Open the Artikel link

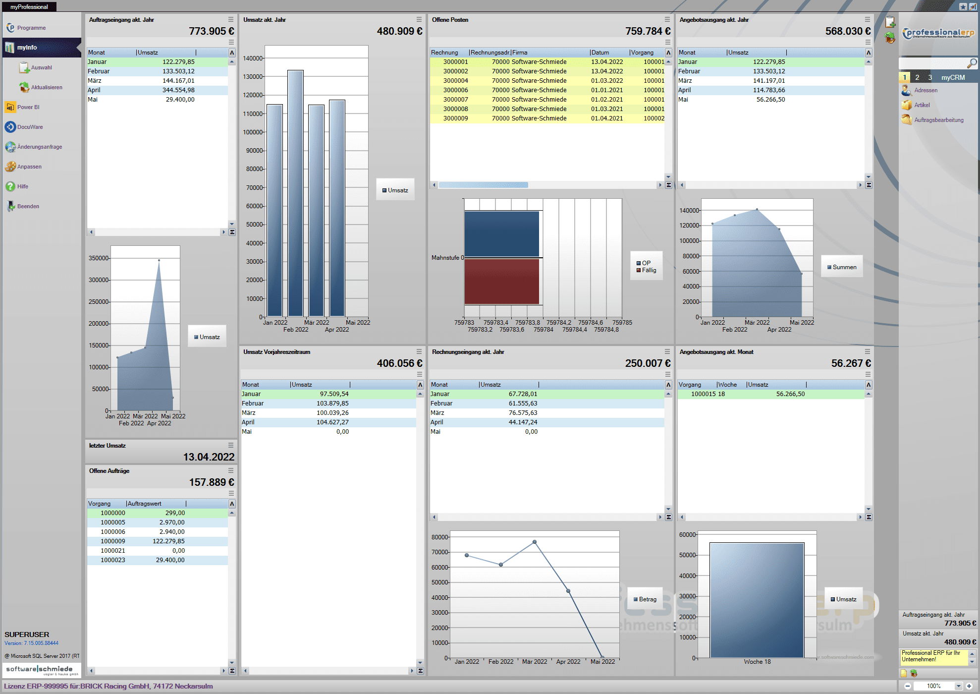(x=922, y=105)
